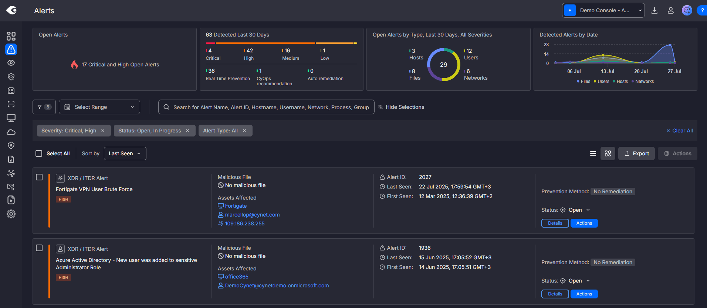Select the Alerts triangle icon in the sidebar
Screen dimensions: 707x308
tap(11, 49)
